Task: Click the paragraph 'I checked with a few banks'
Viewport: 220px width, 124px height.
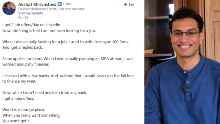Action: (x=68, y=79)
